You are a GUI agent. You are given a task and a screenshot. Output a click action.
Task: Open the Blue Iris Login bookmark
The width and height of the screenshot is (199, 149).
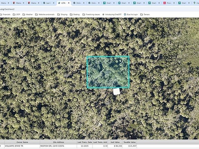click(x=131, y=14)
